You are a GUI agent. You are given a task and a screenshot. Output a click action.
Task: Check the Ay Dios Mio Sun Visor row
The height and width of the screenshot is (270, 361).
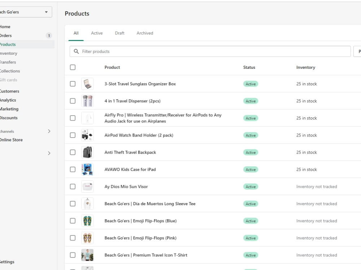tap(73, 186)
